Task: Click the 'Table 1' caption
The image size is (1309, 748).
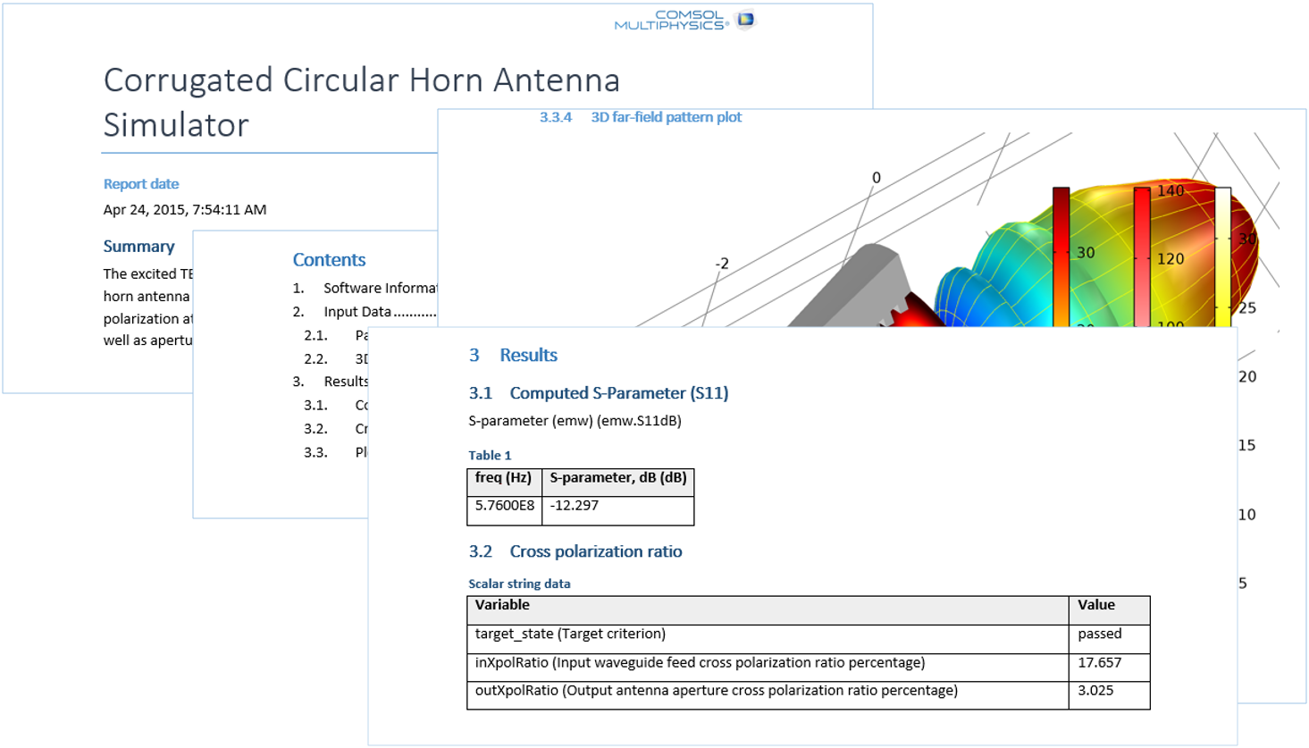Action: [490, 455]
